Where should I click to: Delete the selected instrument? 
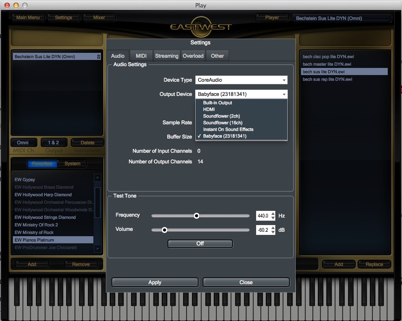[88, 143]
